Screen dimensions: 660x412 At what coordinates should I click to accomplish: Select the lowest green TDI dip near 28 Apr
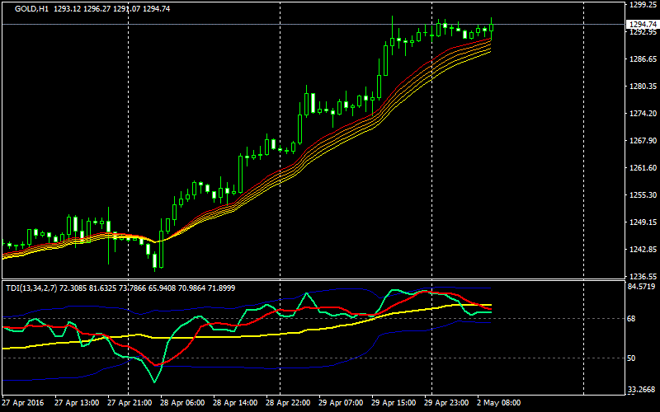[x=154, y=382]
